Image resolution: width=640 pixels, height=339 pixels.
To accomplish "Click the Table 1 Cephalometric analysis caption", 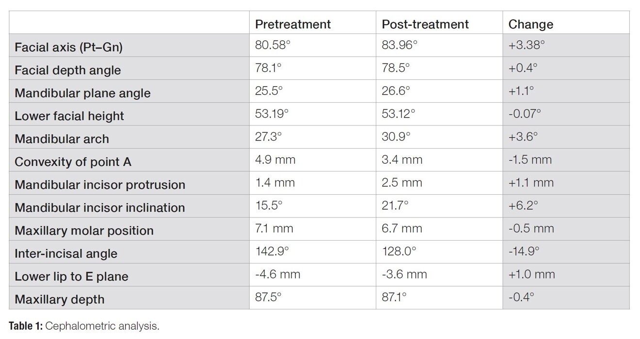I will click(84, 326).
